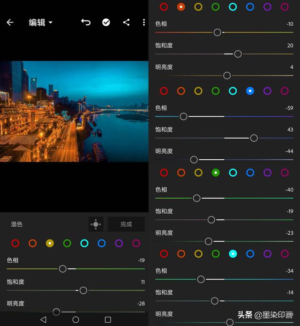Select red circle in the 混色 panel
Image resolution: width=300 pixels, height=326 pixels.
point(15,243)
